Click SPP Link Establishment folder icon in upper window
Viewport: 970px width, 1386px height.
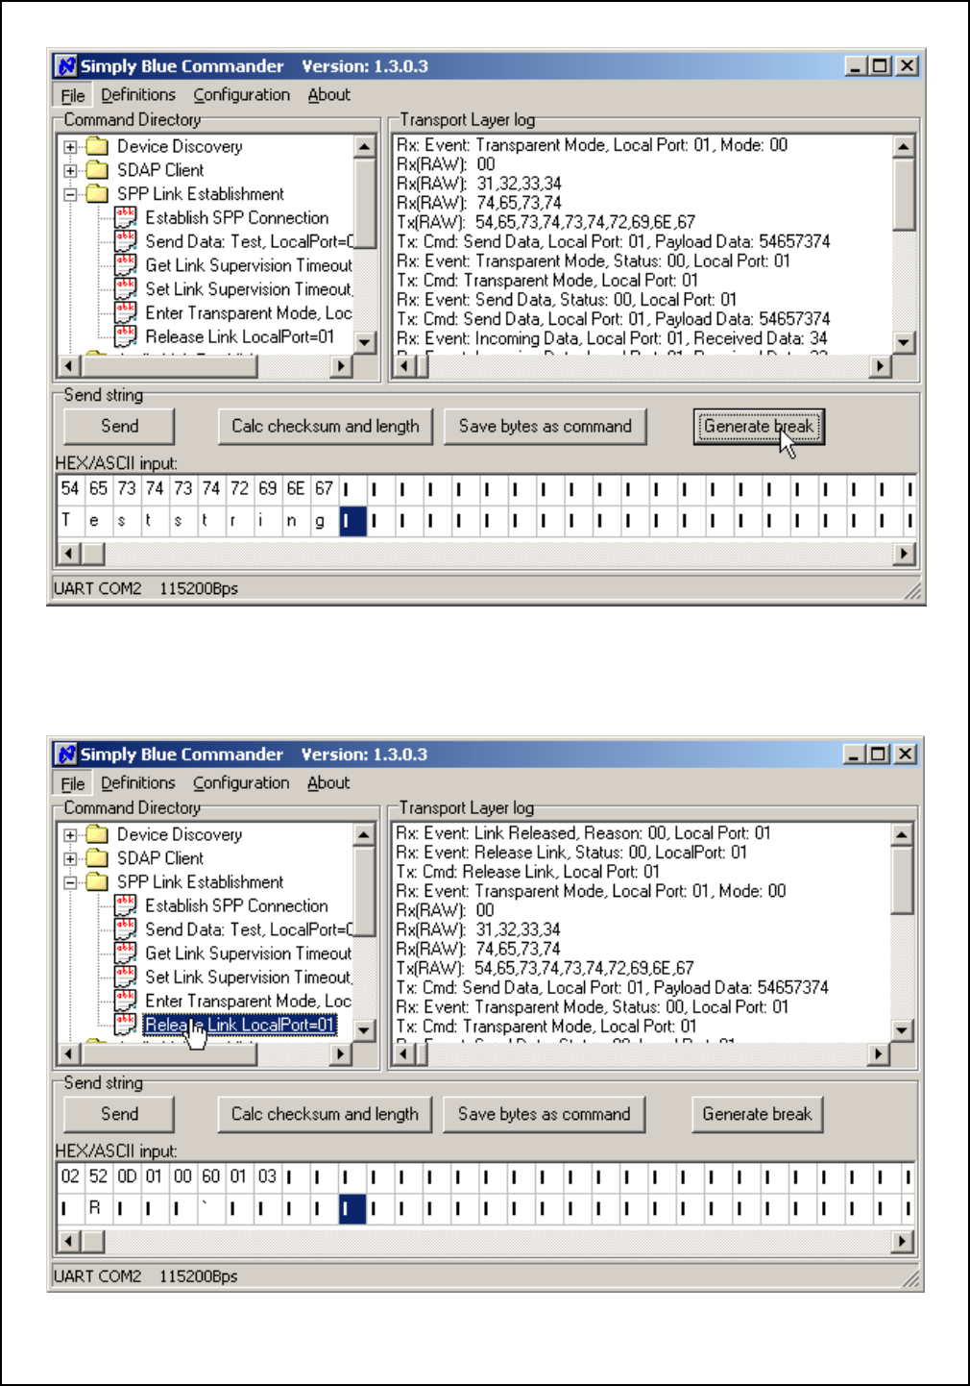coord(97,193)
